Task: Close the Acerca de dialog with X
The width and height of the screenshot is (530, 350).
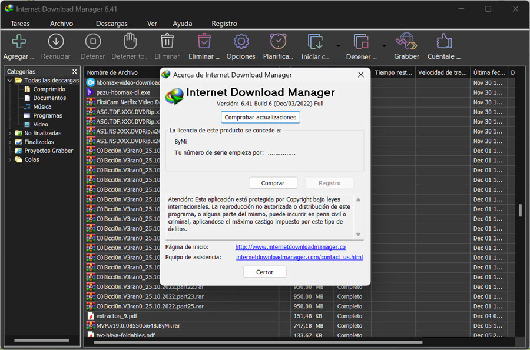Action: [x=360, y=75]
